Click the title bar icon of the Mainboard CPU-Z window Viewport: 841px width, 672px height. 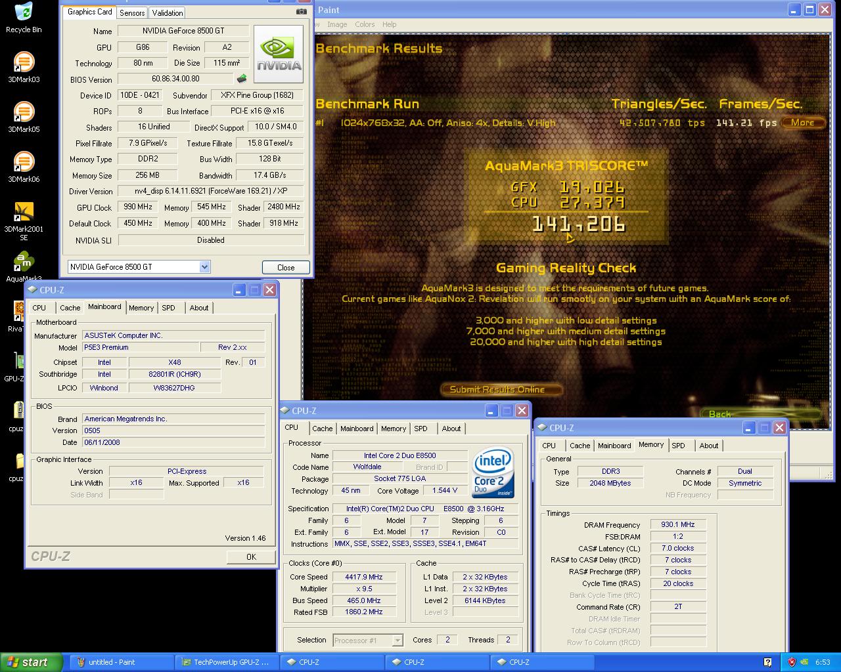(x=32, y=289)
